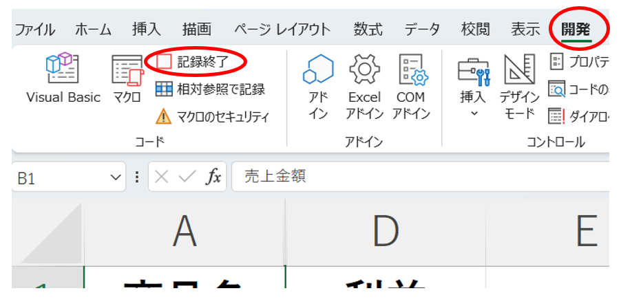The height and width of the screenshot is (304, 621).
Task: Open the ファイル tab
Action: [35, 29]
